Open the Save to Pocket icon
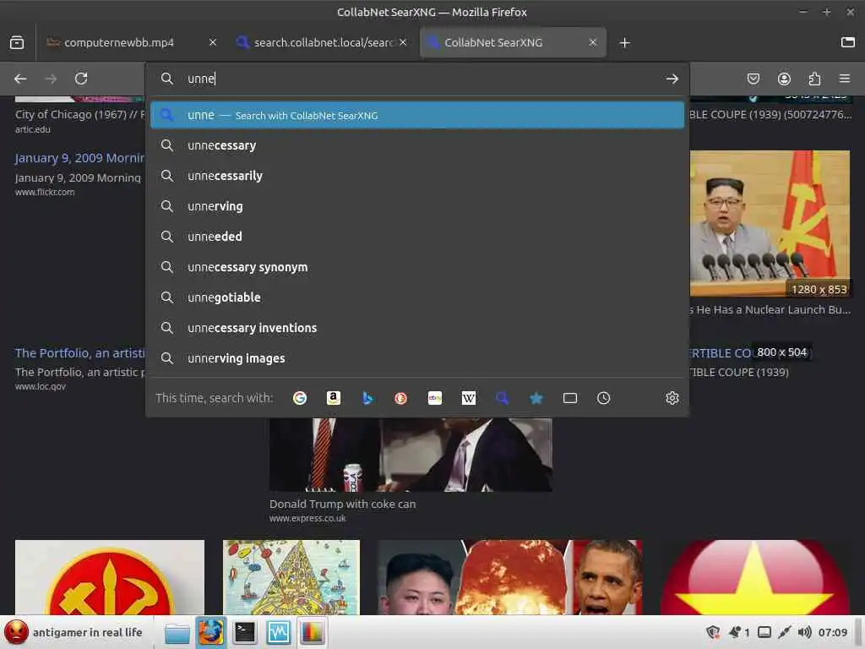The image size is (865, 649). [x=753, y=79]
